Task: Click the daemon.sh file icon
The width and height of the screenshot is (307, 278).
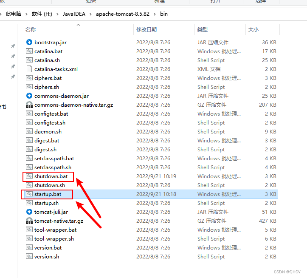Action: click(x=29, y=131)
